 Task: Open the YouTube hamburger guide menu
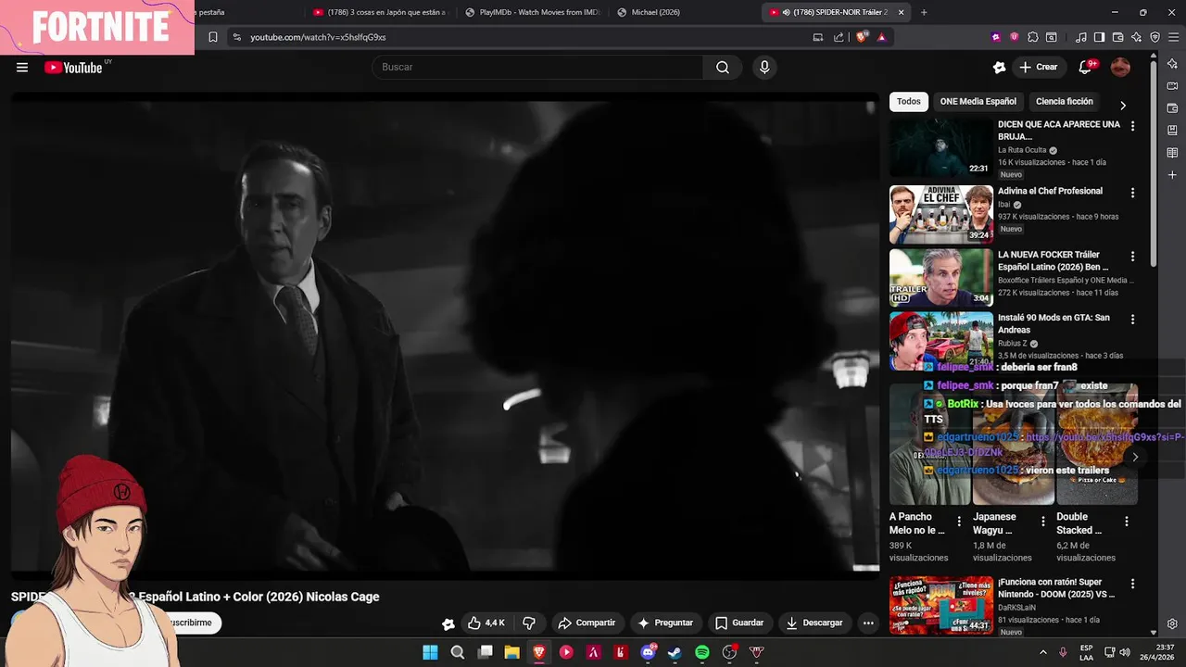(22, 67)
